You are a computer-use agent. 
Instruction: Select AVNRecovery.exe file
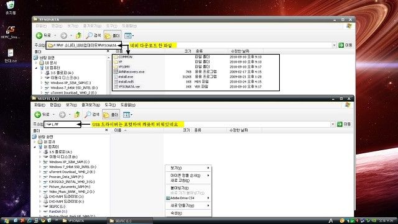pos(129,72)
